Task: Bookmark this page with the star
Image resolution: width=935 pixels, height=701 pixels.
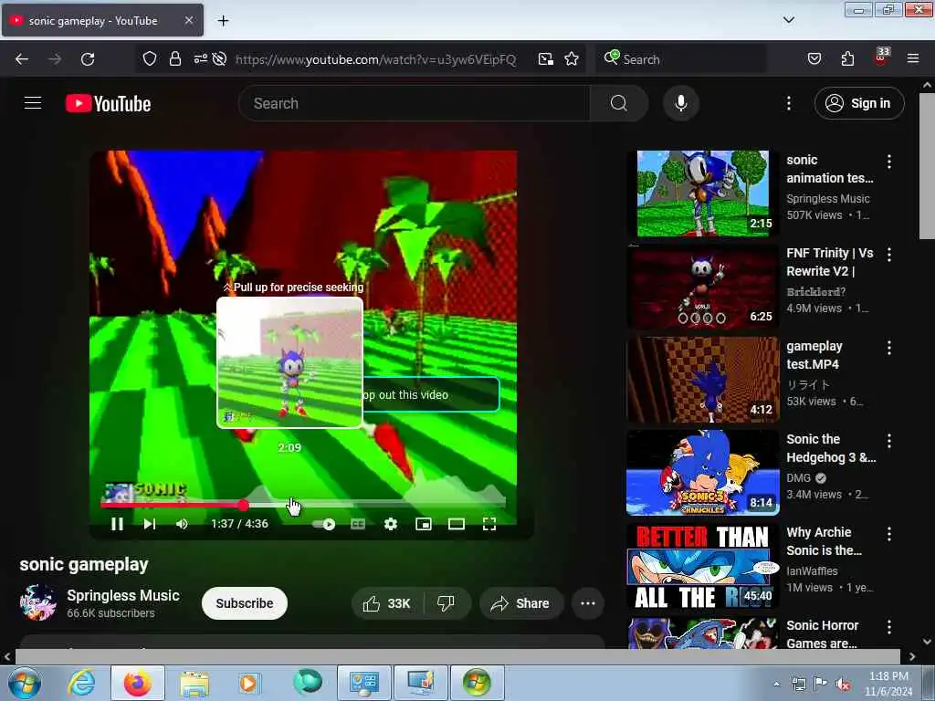Action: tap(572, 58)
